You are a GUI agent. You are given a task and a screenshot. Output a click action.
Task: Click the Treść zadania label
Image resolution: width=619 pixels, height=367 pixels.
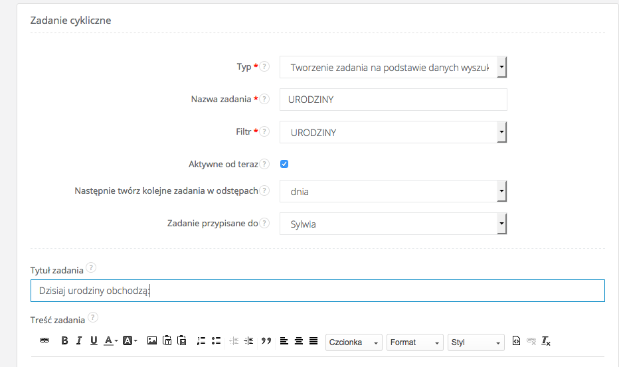click(x=58, y=320)
